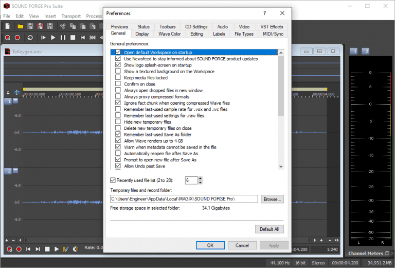
Task: Open the Audio tab in Preferences
Action: click(222, 26)
